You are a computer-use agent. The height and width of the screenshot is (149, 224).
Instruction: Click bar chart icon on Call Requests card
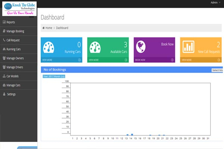[189, 47]
